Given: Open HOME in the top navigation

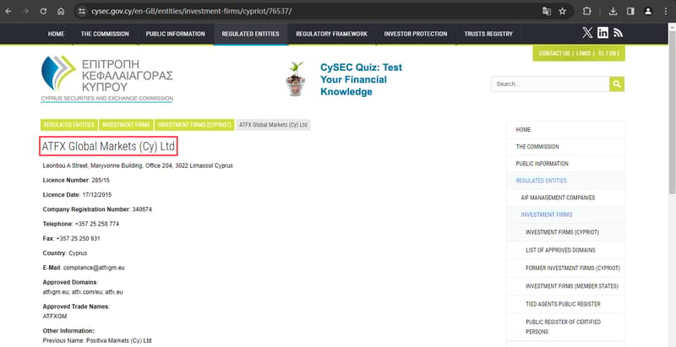Looking at the screenshot, I should (x=56, y=34).
